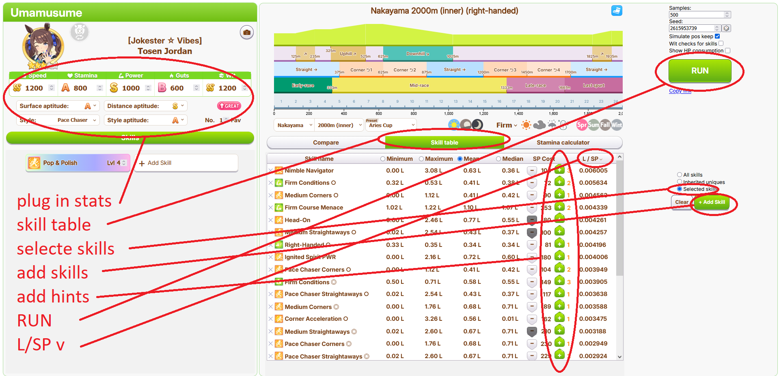Screen dimensions: 779x376
Task: Click the Samples number input field
Action: 699,15
